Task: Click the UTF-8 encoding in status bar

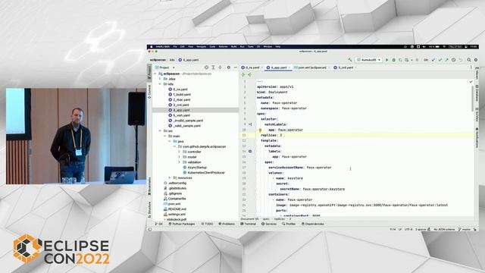Action: coord(408,229)
